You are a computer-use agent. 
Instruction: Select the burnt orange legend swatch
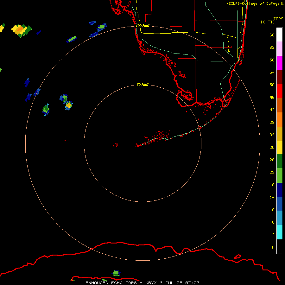280,105
